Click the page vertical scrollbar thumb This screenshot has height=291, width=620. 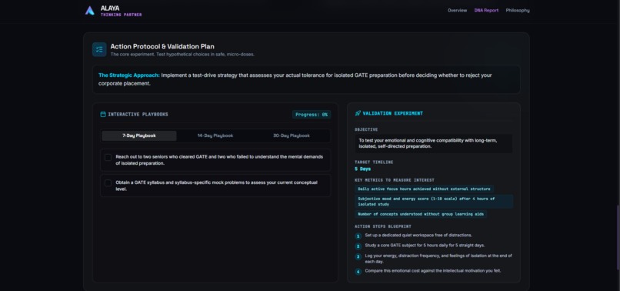(618, 237)
